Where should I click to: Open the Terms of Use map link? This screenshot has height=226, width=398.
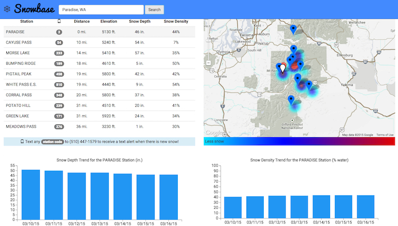coord(385,135)
